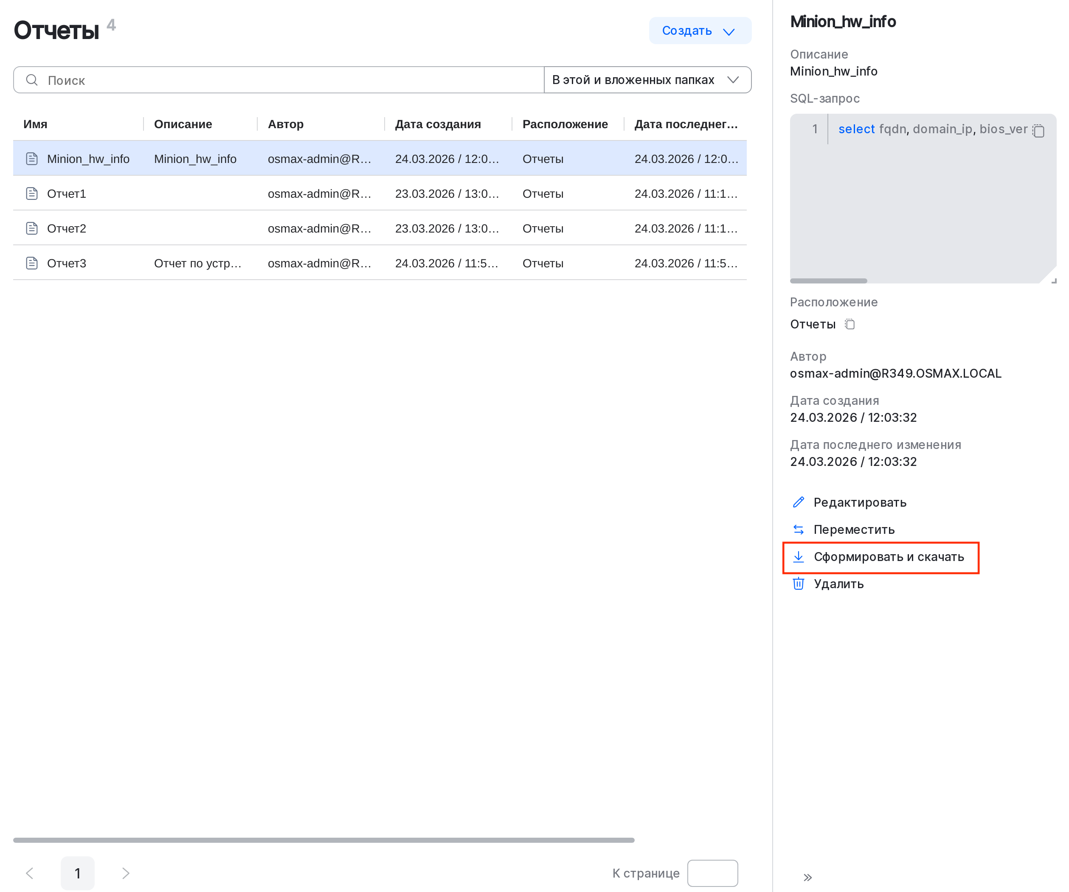Copy the SQL query via clipboard icon
The width and height of the screenshot is (1069, 892).
point(1038,131)
